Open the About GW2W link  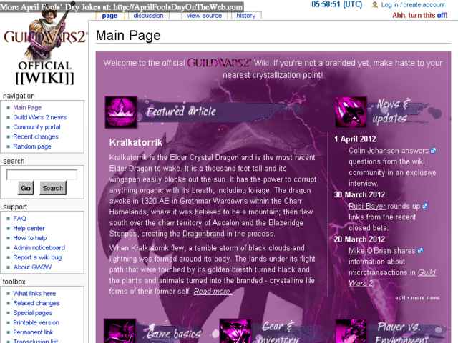[x=32, y=267]
